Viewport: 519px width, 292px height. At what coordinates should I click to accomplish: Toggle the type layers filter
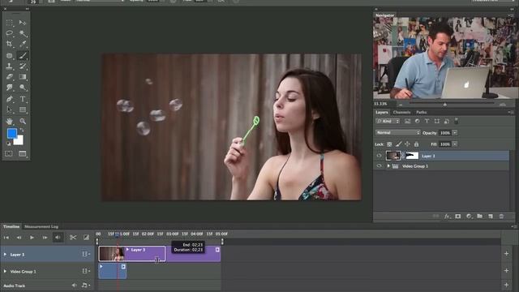click(x=427, y=121)
